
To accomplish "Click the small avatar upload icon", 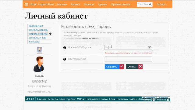I will 39,50.
